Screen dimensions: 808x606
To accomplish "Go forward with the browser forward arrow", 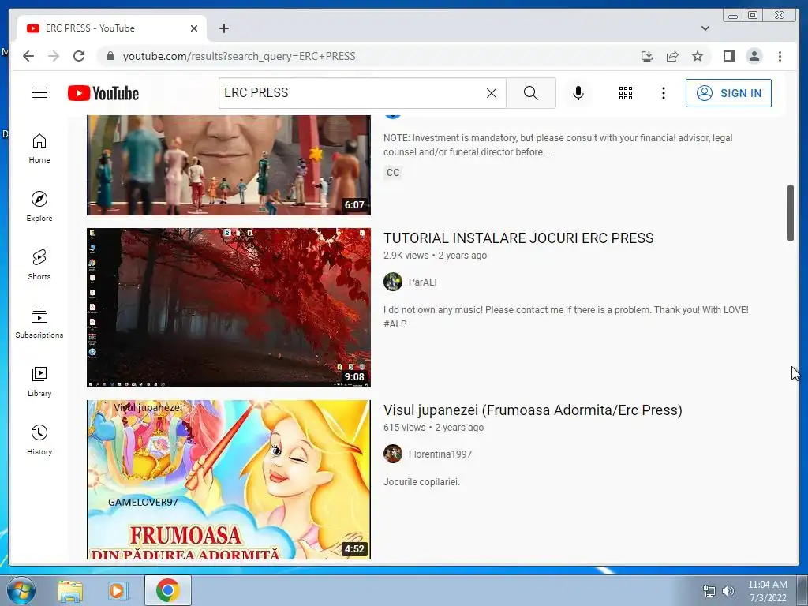I will [x=54, y=56].
